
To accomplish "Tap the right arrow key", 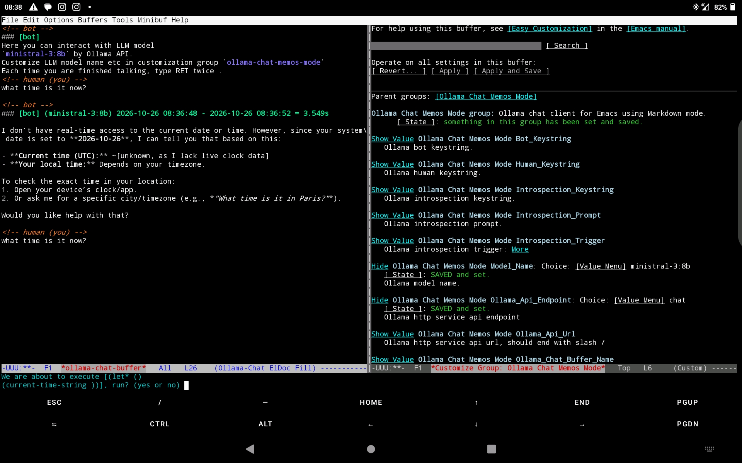I will point(582,424).
